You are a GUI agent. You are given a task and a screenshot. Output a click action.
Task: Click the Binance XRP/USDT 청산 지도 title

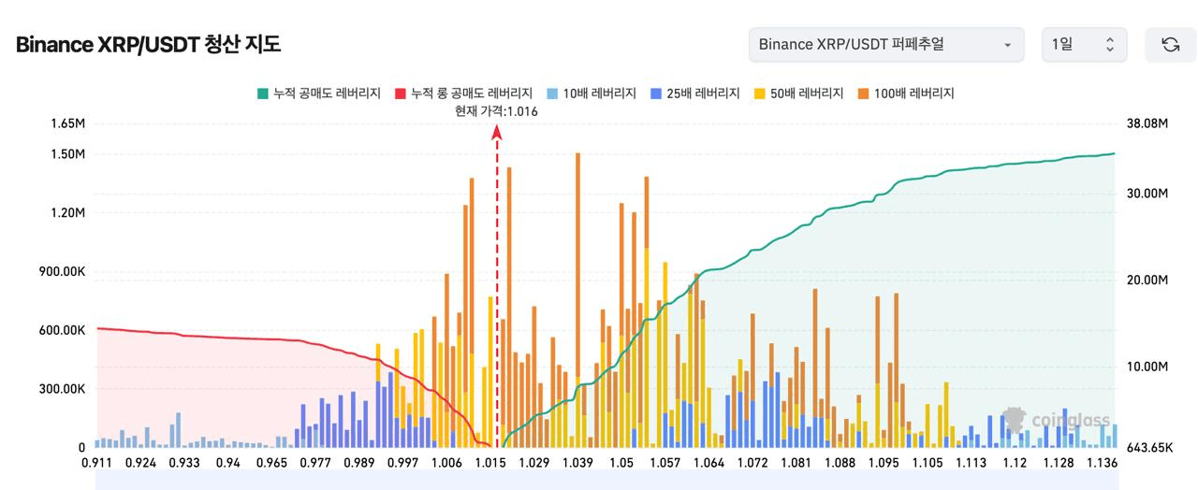tap(148, 45)
